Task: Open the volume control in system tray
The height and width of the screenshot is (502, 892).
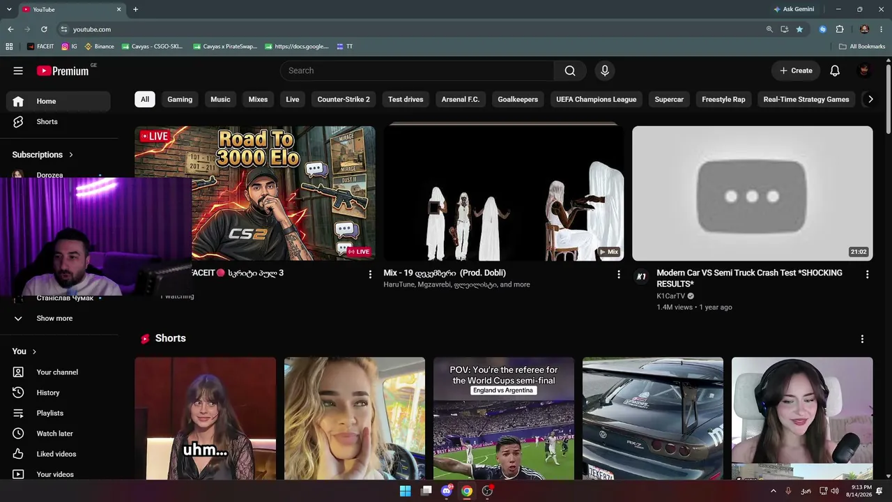Action: [835, 491]
